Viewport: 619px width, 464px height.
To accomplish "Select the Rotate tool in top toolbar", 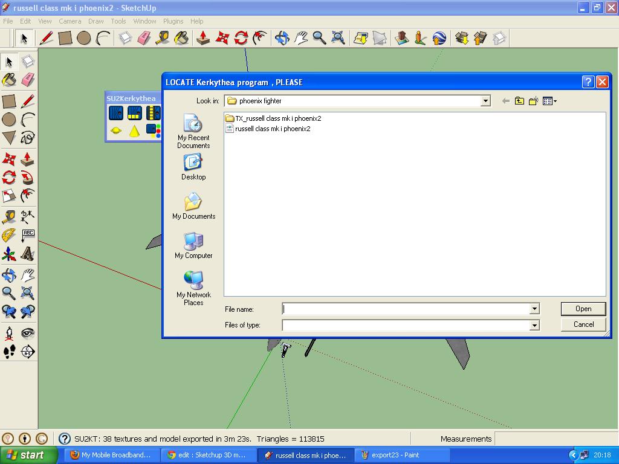I will [241, 38].
